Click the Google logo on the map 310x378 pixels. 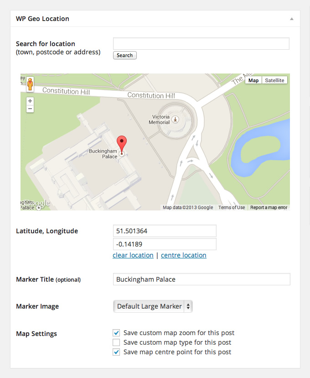[37, 203]
